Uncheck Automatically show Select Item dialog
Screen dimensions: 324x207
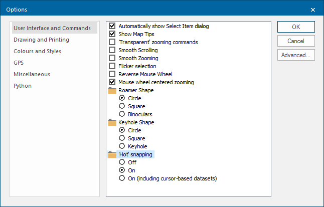[112, 26]
